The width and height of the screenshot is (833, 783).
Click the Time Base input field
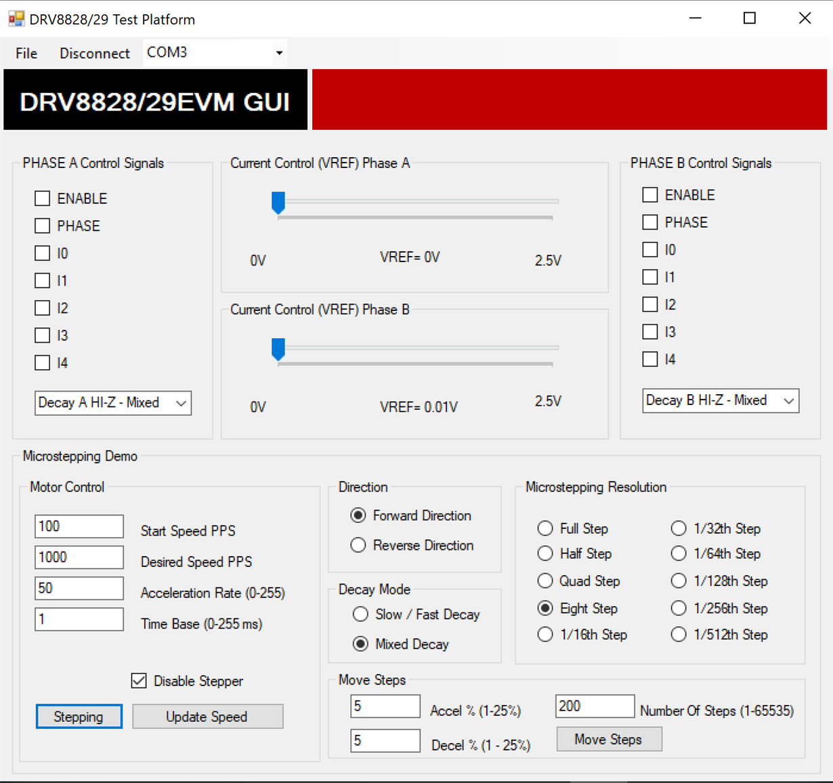(79, 619)
